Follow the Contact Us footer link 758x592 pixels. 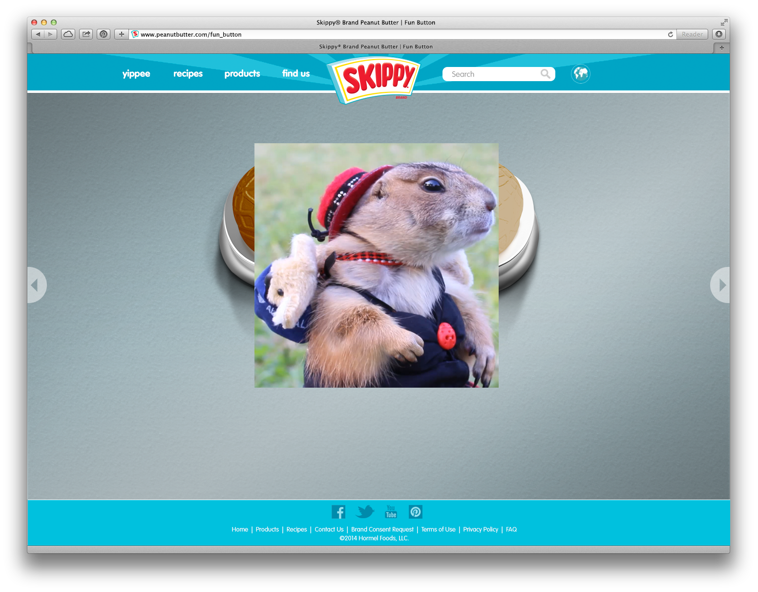click(x=329, y=529)
